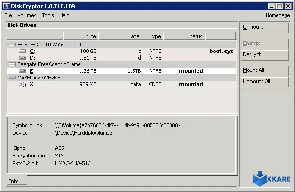Click the WDC WD2001FASS hard disk icon
The width and height of the screenshot is (295, 192).
(x=12, y=44)
